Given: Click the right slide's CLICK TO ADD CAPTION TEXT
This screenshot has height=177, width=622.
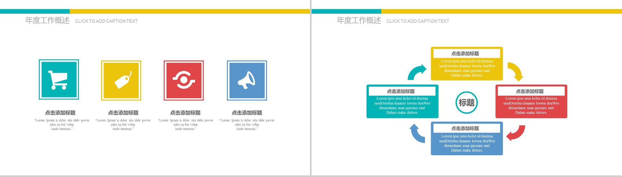Looking at the screenshot, I should [418, 21].
